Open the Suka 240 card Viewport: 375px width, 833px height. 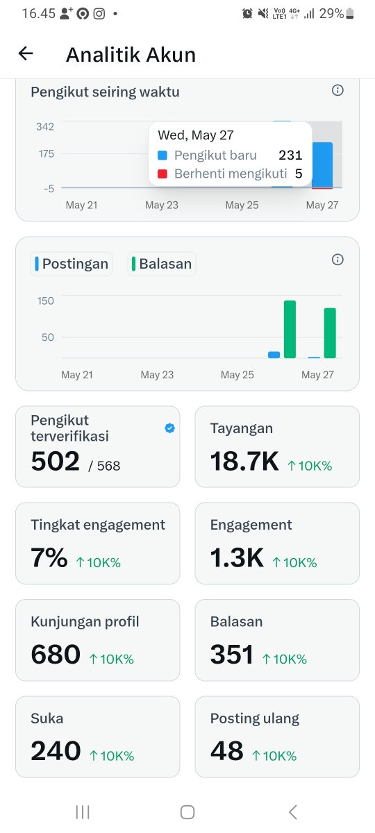pos(98,736)
